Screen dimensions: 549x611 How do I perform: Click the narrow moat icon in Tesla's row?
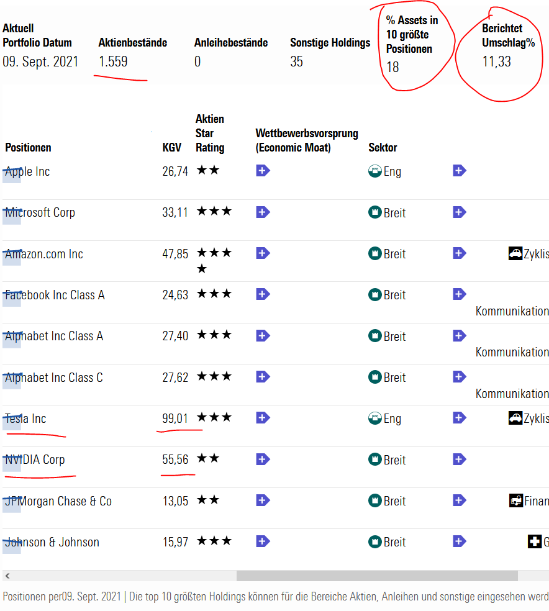point(374,418)
